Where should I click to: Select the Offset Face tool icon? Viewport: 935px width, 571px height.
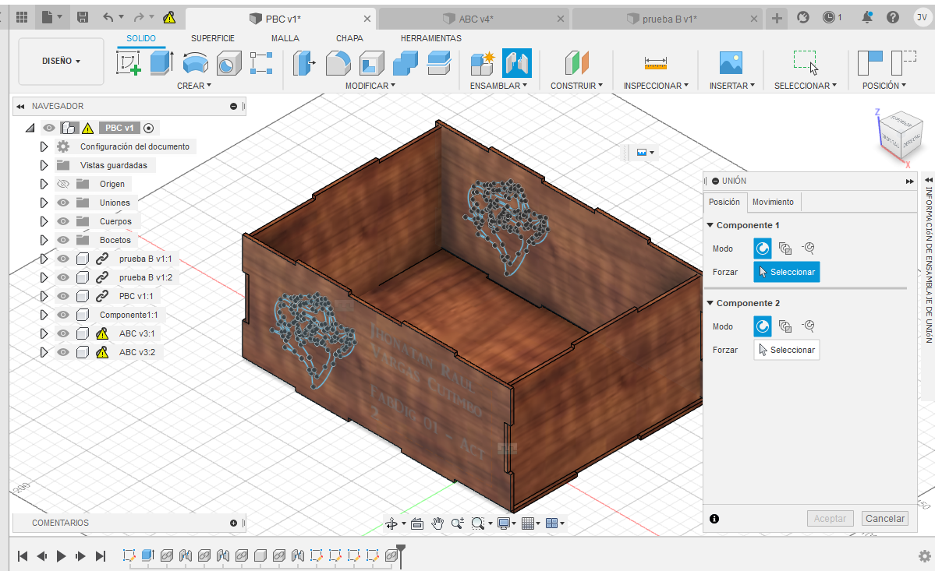point(439,63)
